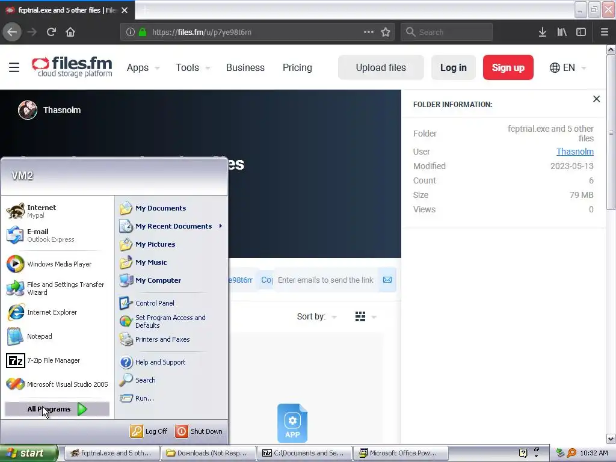Screen dimensions: 616x462
Task: Open the browser library icon
Action: tap(562, 32)
